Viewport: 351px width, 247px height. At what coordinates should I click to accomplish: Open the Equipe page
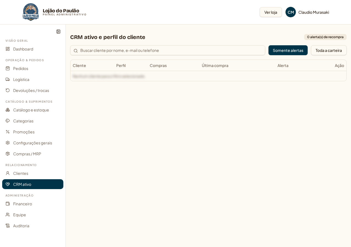point(33,215)
